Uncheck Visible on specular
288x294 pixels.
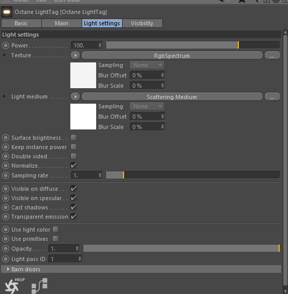pos(74,198)
